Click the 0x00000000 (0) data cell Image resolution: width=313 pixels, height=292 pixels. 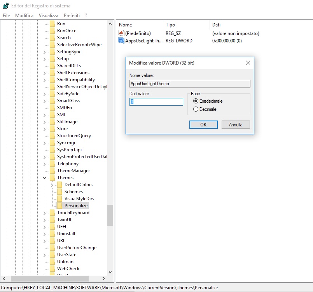227,41
